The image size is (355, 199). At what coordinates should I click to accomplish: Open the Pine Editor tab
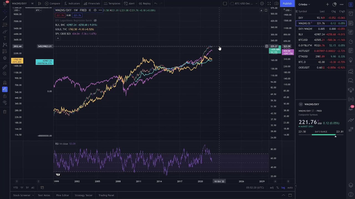62,195
